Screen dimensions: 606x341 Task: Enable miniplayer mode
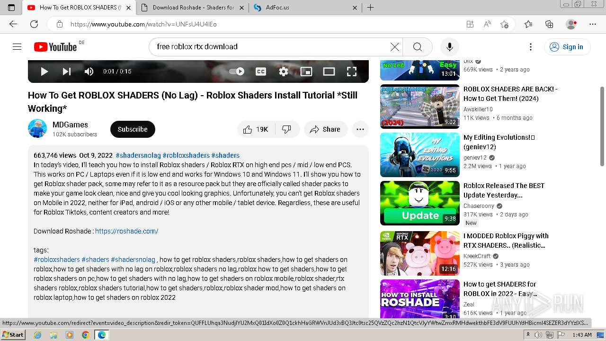306,72
